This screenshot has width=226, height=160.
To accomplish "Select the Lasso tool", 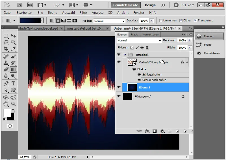I will (x=6, y=42).
